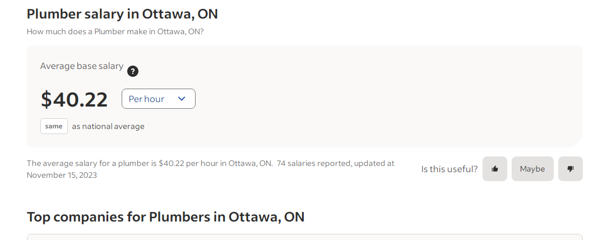Image resolution: width=612 pixels, height=240 pixels.
Task: Expand the chevron arrow beside Per hour
Action: click(182, 99)
